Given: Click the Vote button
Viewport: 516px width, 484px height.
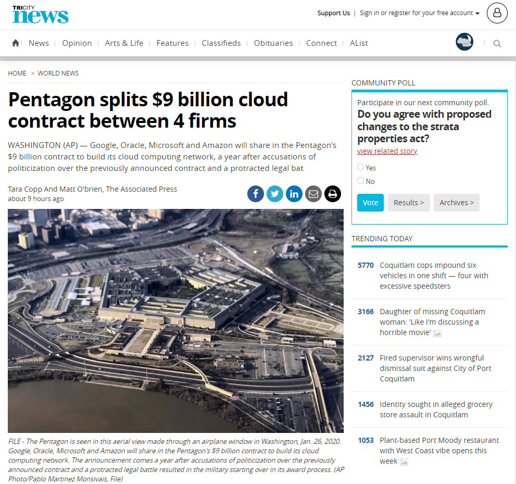Looking at the screenshot, I should click(370, 203).
